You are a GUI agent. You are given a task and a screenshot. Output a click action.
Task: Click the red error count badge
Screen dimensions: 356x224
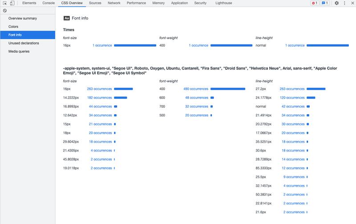(314, 3)
